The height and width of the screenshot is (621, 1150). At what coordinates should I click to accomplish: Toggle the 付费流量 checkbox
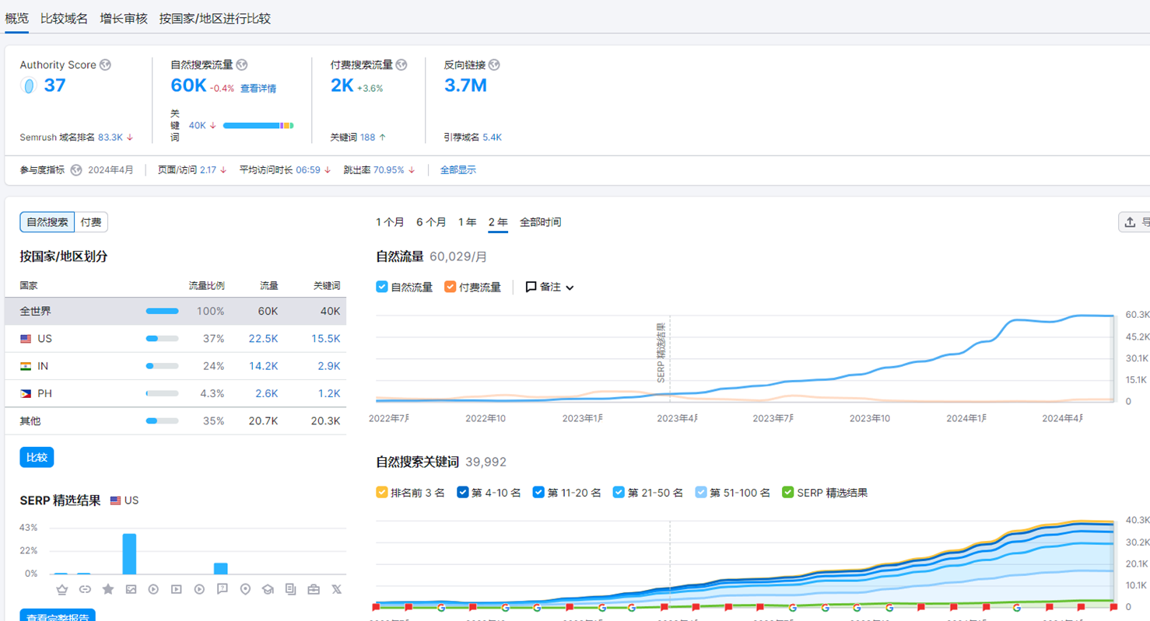(x=450, y=287)
